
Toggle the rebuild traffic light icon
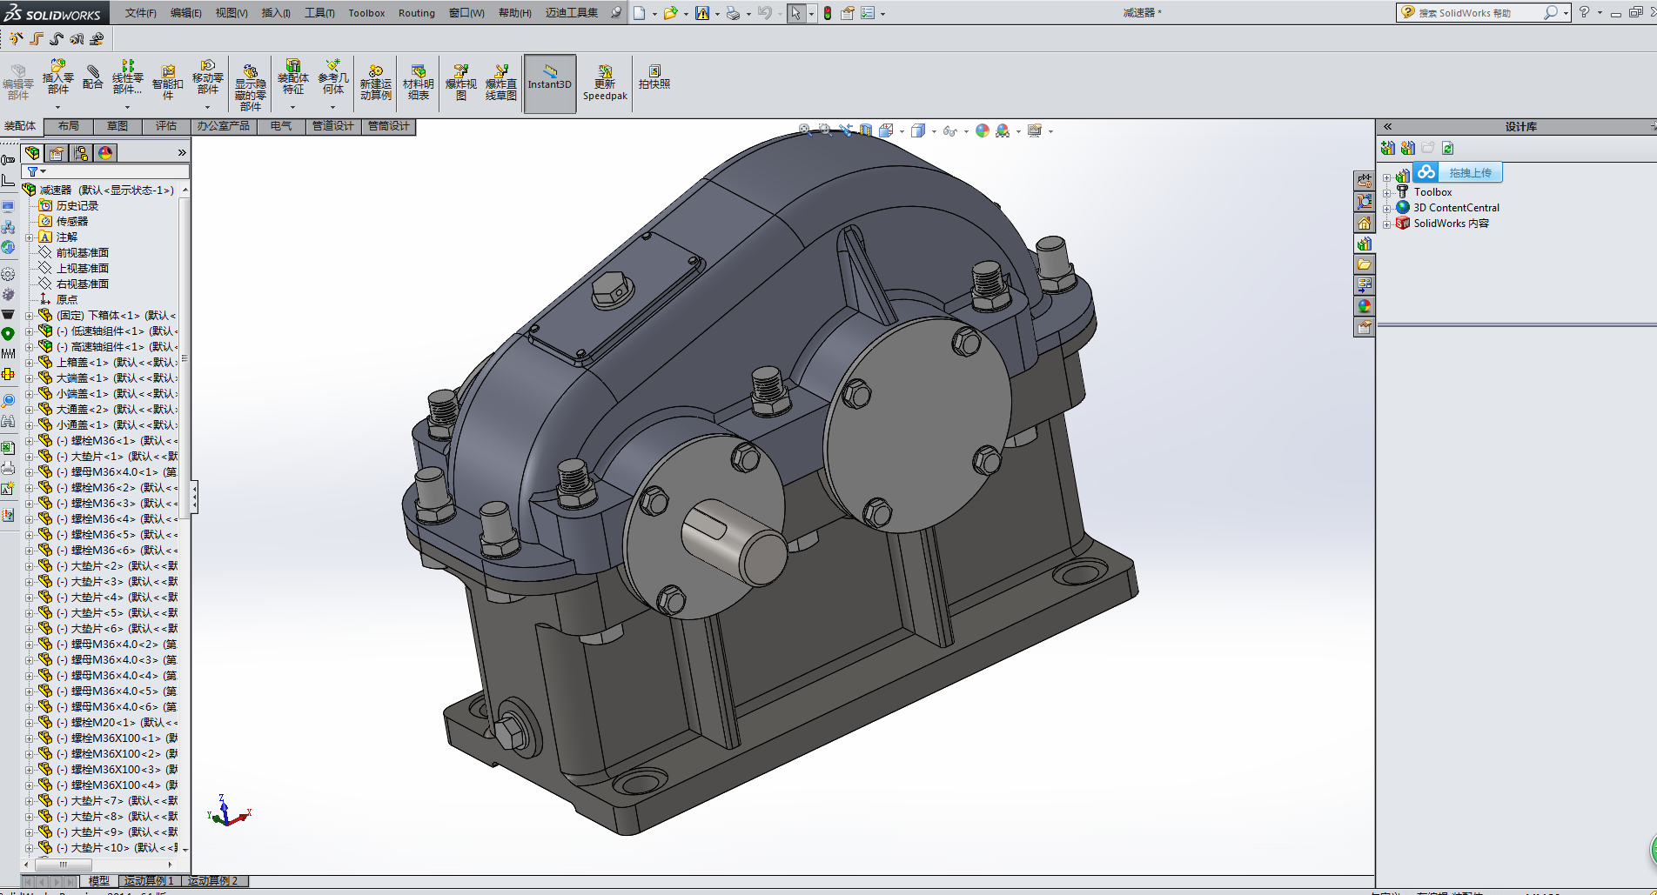coord(827,13)
